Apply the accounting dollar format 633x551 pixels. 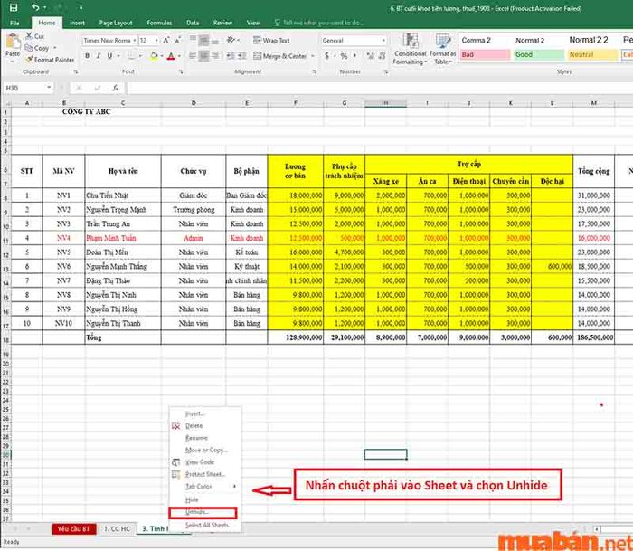[x=326, y=56]
